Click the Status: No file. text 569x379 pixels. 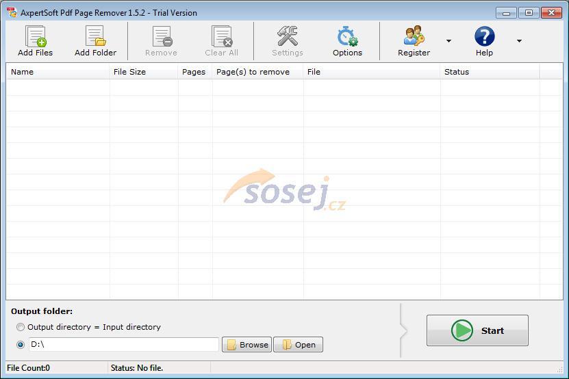[x=137, y=368]
